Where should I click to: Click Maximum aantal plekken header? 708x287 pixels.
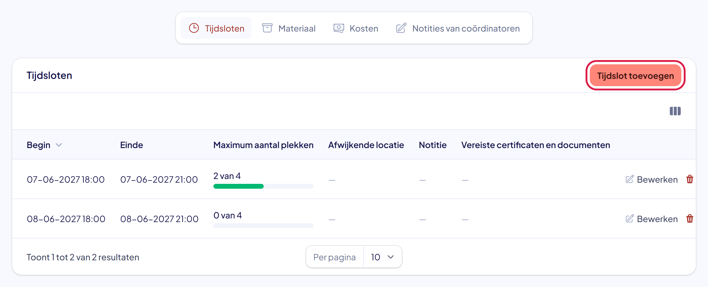point(263,145)
